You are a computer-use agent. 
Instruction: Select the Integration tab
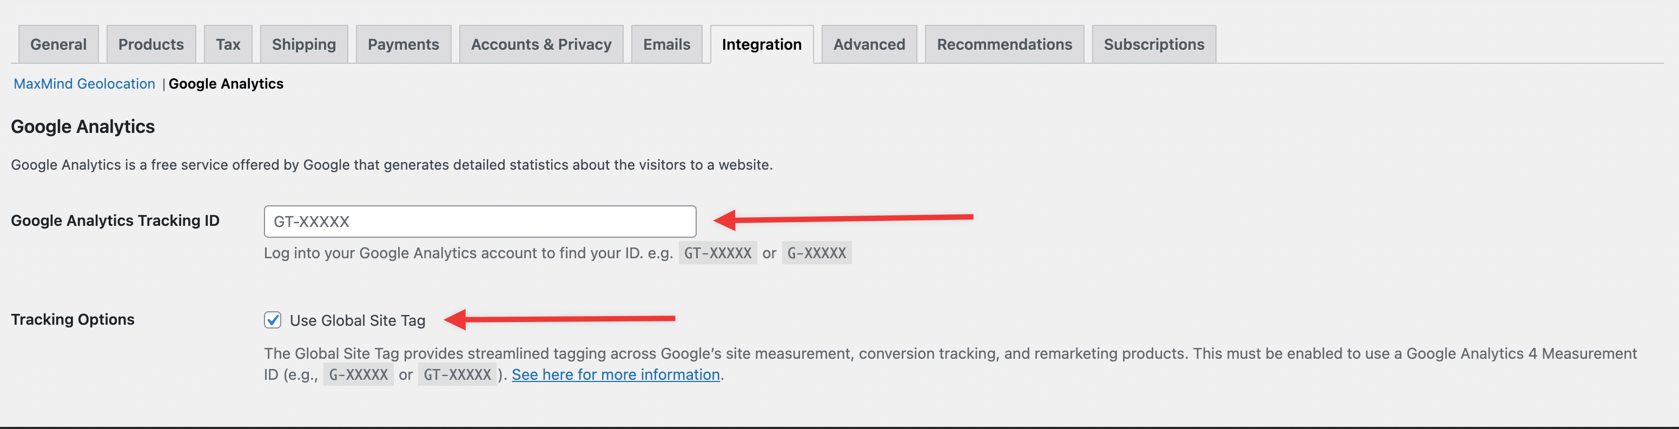tap(761, 44)
